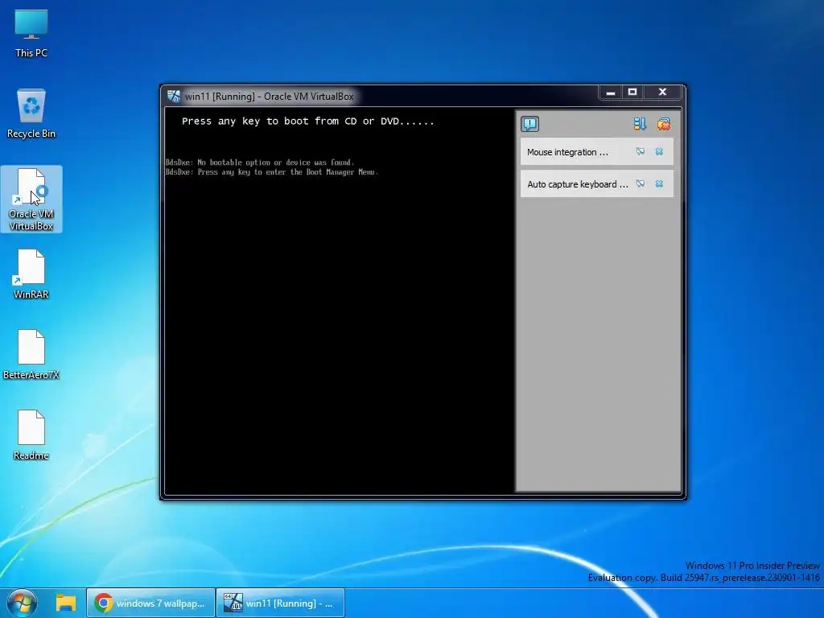Click 'enter the Boot Manager Menu' line
This screenshot has width=824, height=618.
pyautogui.click(x=272, y=172)
